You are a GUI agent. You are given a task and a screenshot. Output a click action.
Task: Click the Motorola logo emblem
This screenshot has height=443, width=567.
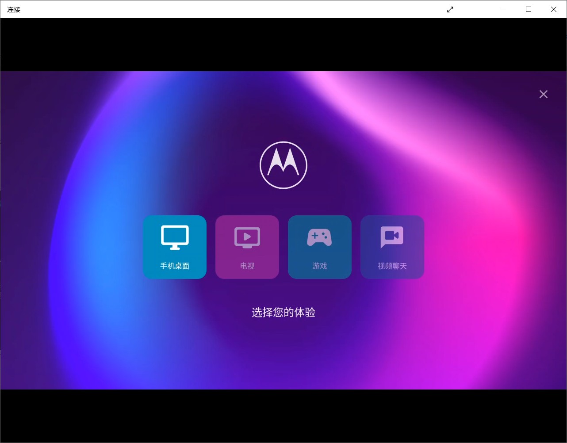click(283, 165)
